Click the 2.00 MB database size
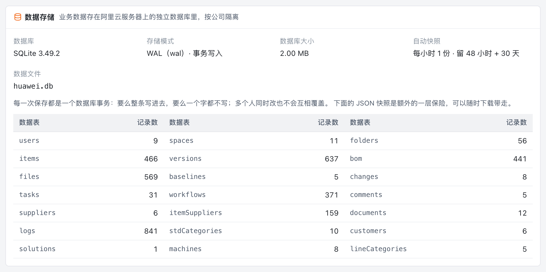The image size is (546, 272). [x=294, y=53]
